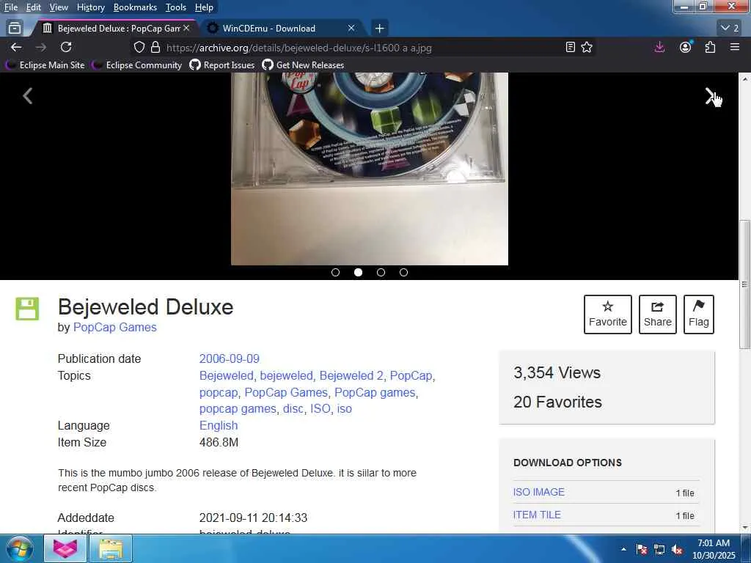This screenshot has height=563, width=751.
Task: Click the muted volume tray icon
Action: click(677, 549)
